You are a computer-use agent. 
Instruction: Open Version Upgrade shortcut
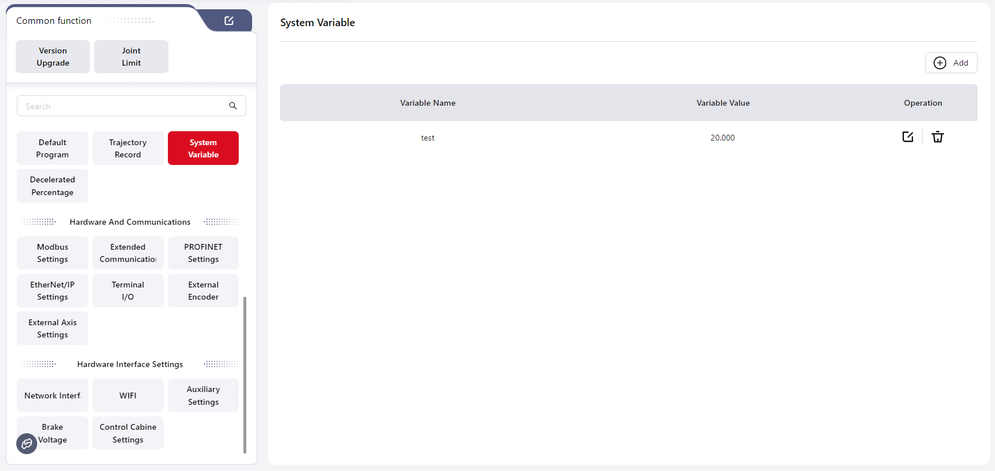click(x=53, y=57)
